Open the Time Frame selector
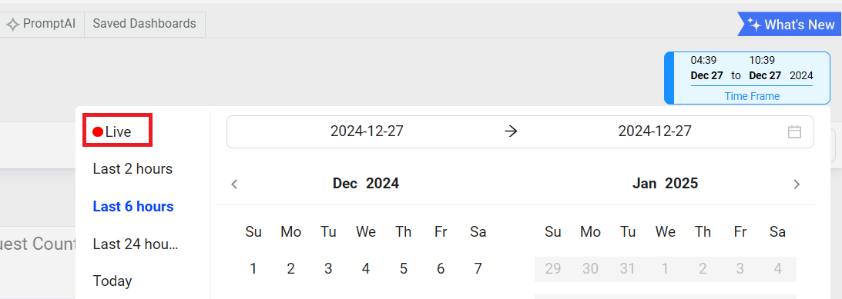842x299 pixels. coord(747,78)
